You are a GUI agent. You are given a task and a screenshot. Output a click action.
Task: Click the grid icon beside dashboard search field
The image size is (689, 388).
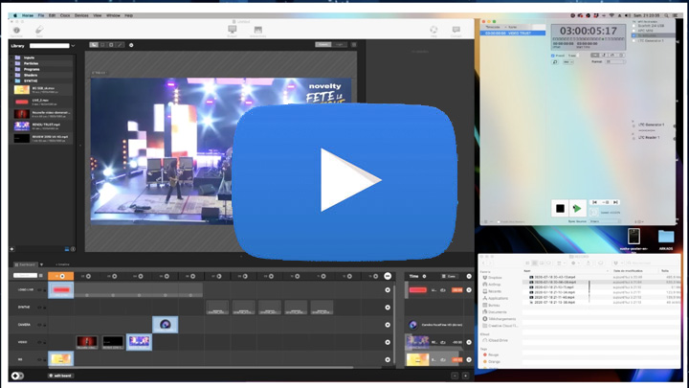41,275
